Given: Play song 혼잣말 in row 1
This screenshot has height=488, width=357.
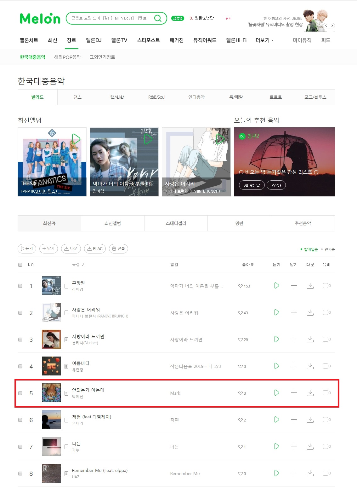Looking at the screenshot, I should pyautogui.click(x=277, y=286).
